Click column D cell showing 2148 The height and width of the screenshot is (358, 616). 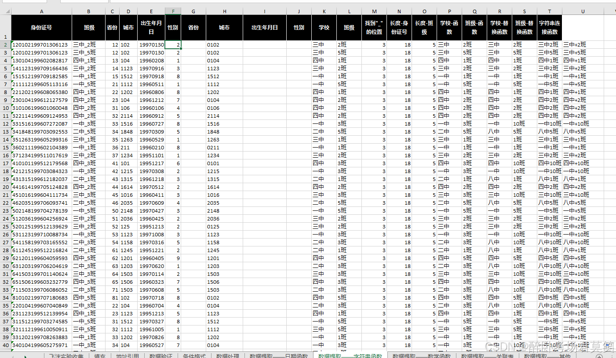(x=128, y=210)
